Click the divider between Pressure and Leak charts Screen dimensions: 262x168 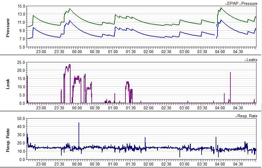(x=131, y=55)
